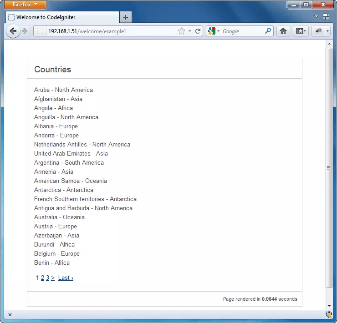Click the row Australia - Oceania
This screenshot has height=323, width=337.
59,217
